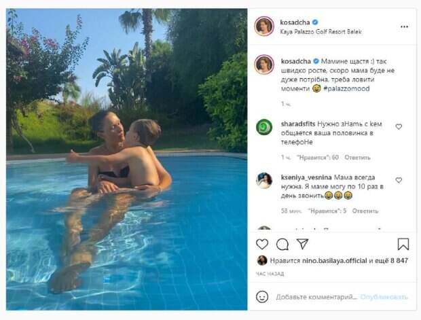Image resolution: width=421 pixels, height=320 pixels.
Task: Open the sharadsfits avatar
Action: (x=263, y=127)
